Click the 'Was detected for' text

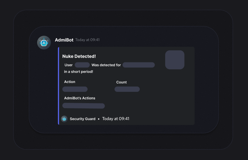tap(106, 65)
